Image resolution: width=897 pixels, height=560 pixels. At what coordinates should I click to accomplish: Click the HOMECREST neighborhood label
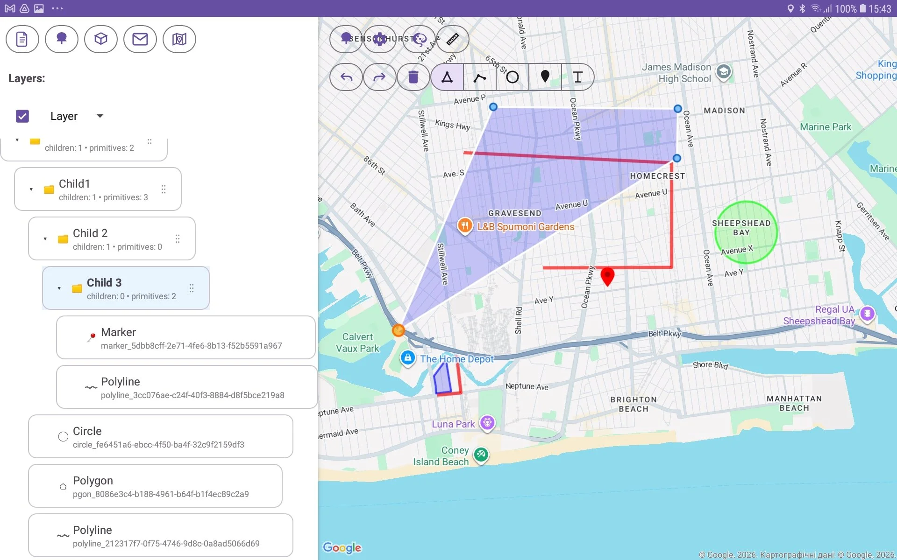tap(657, 176)
